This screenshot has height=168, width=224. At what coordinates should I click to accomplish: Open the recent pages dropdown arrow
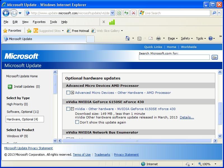pyautogui.click(x=20, y=13)
